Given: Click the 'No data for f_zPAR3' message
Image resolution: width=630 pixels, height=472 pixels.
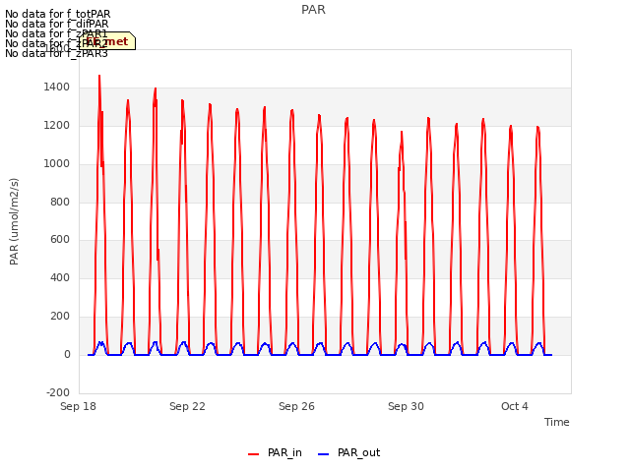Looking at the screenshot, I should click(x=57, y=53).
